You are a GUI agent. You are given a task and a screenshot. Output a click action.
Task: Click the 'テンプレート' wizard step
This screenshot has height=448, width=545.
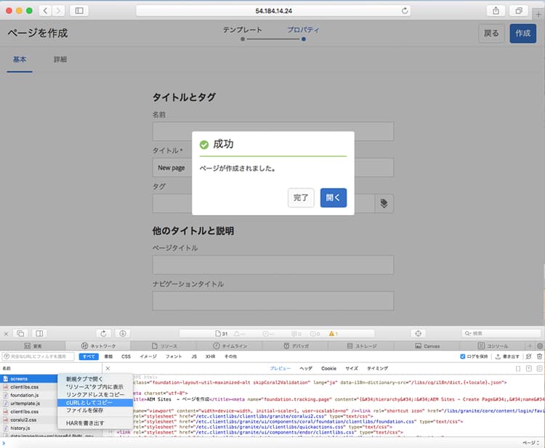242,30
